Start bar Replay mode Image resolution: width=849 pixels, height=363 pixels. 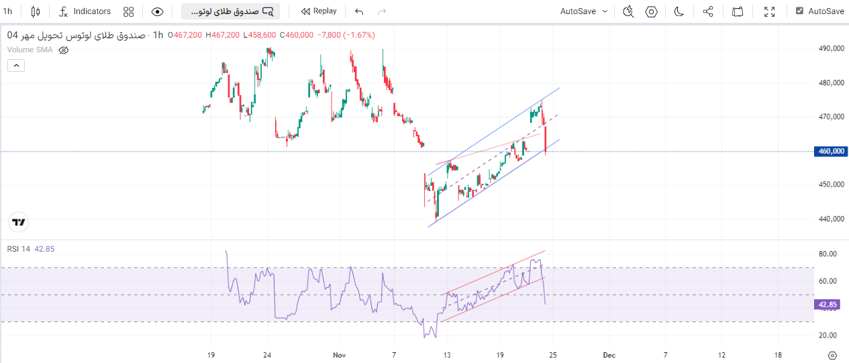319,11
